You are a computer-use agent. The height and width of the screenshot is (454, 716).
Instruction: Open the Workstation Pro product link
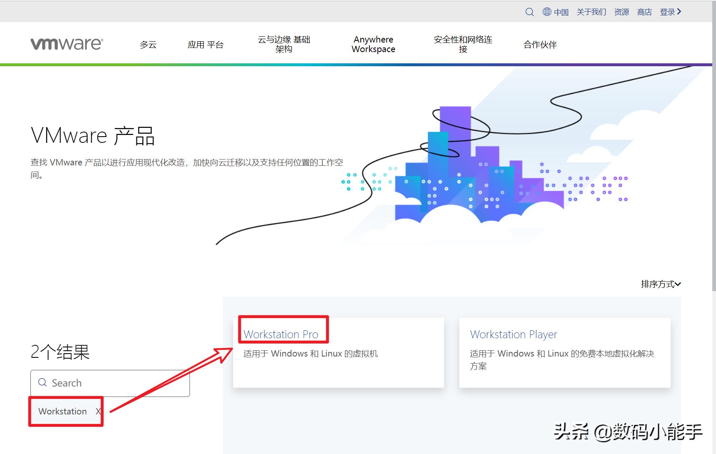[281, 334]
